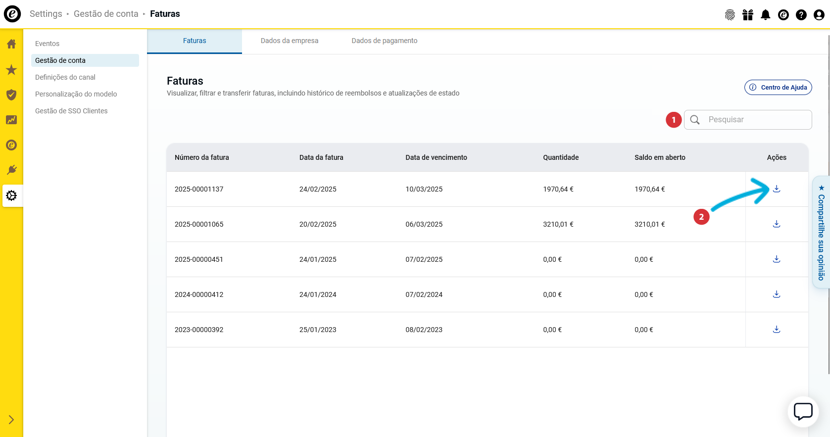This screenshot has width=830, height=437.
Task: Click the plug integrations sidebar icon
Action: 11,170
